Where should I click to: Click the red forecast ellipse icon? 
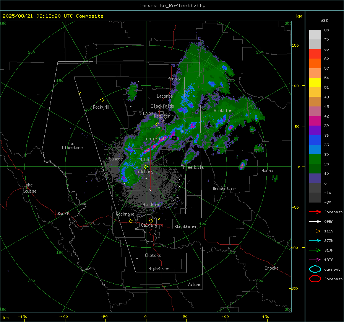click(x=315, y=279)
